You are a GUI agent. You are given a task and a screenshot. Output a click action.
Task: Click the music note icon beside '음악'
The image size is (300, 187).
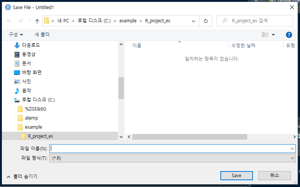[x=17, y=91]
